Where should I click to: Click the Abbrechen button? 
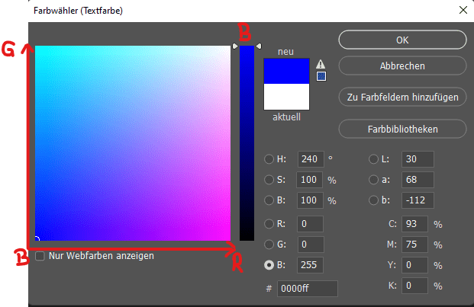tap(402, 66)
